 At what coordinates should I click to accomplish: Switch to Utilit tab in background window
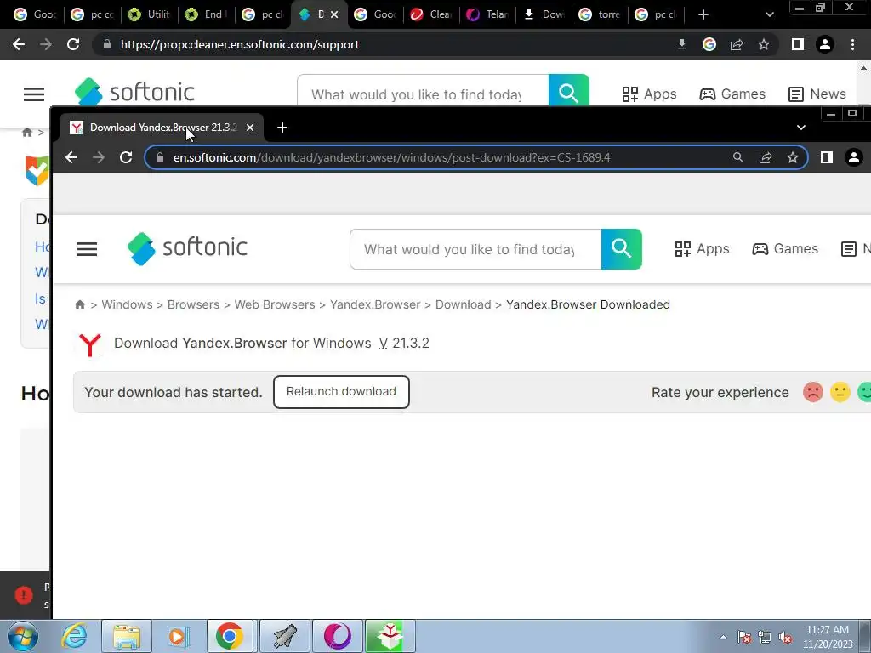coord(149,14)
